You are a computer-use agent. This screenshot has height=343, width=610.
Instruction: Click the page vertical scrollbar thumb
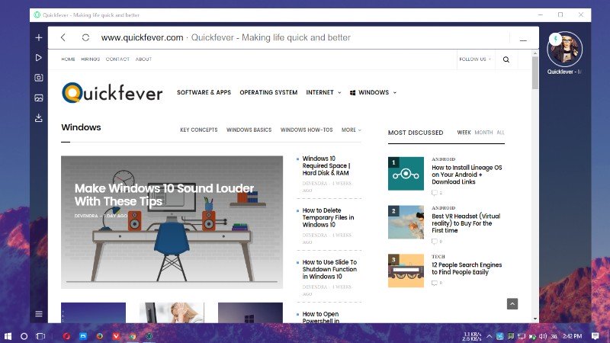[535, 72]
